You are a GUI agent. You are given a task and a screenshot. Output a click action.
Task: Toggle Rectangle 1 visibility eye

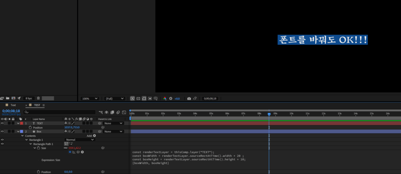point(2,140)
